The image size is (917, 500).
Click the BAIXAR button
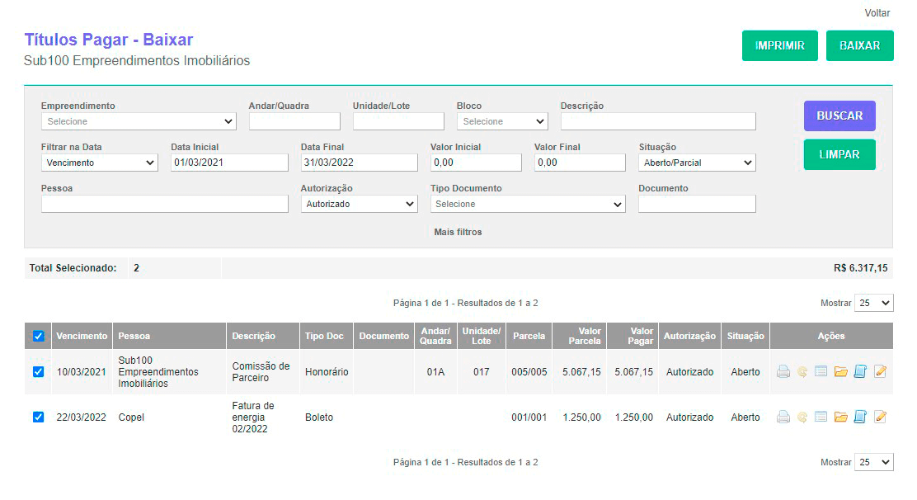(859, 46)
